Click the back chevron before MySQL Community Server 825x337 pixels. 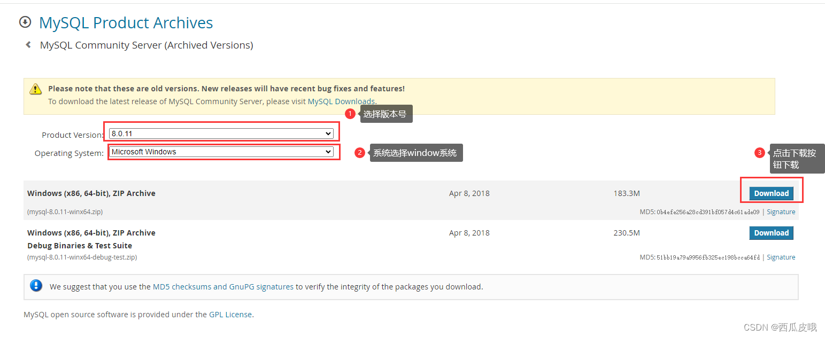[x=28, y=45]
